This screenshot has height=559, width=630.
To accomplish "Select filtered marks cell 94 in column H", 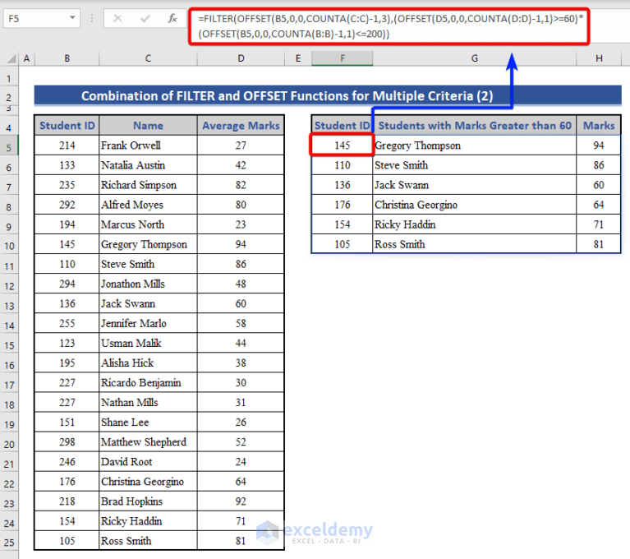I will tap(599, 146).
